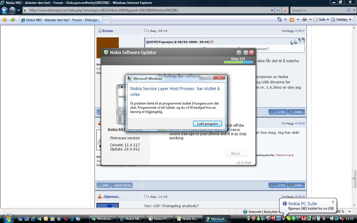Click post number #1918 link
Screen dimensions: 357x223
pos(300,123)
